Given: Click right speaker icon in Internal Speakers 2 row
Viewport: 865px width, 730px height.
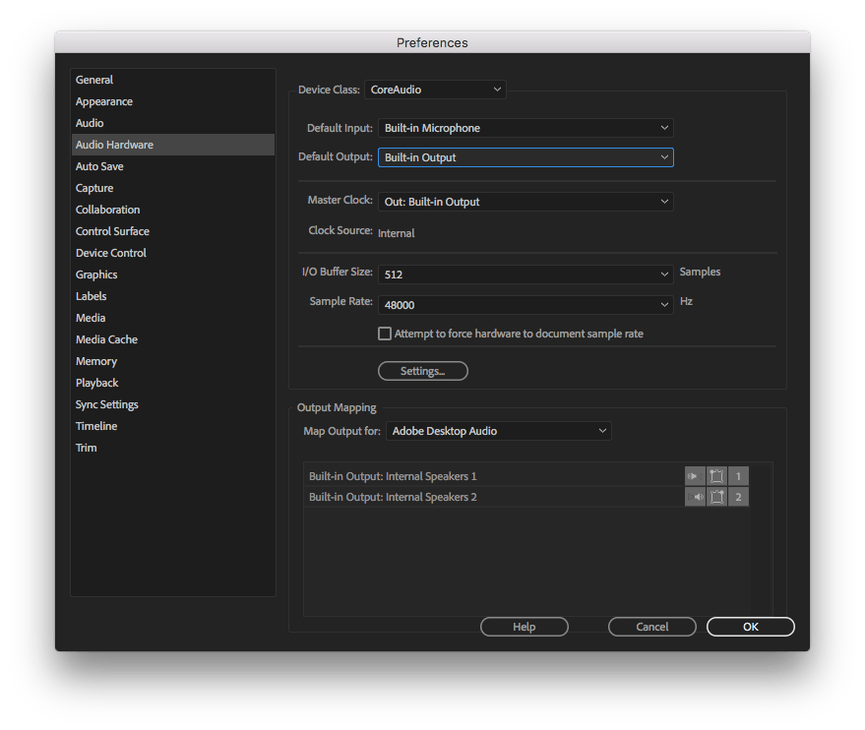Looking at the screenshot, I should pyautogui.click(x=695, y=497).
